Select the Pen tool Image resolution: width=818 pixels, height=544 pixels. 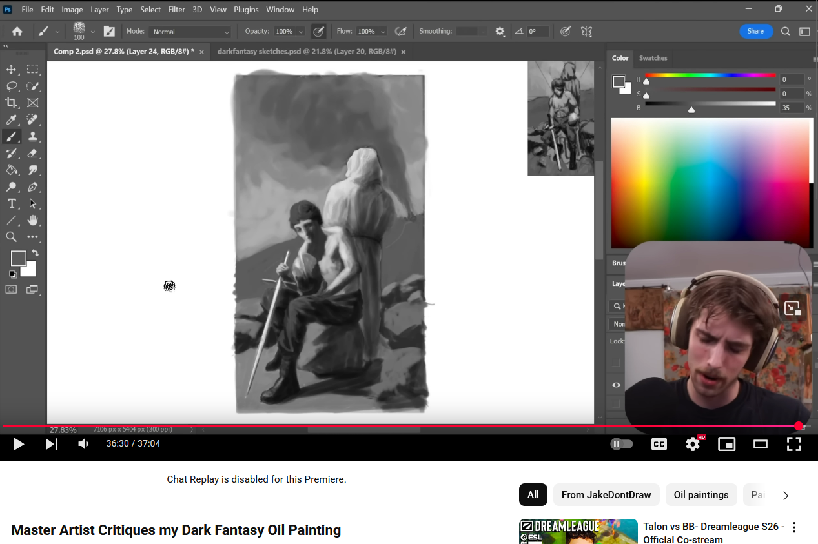[33, 186]
